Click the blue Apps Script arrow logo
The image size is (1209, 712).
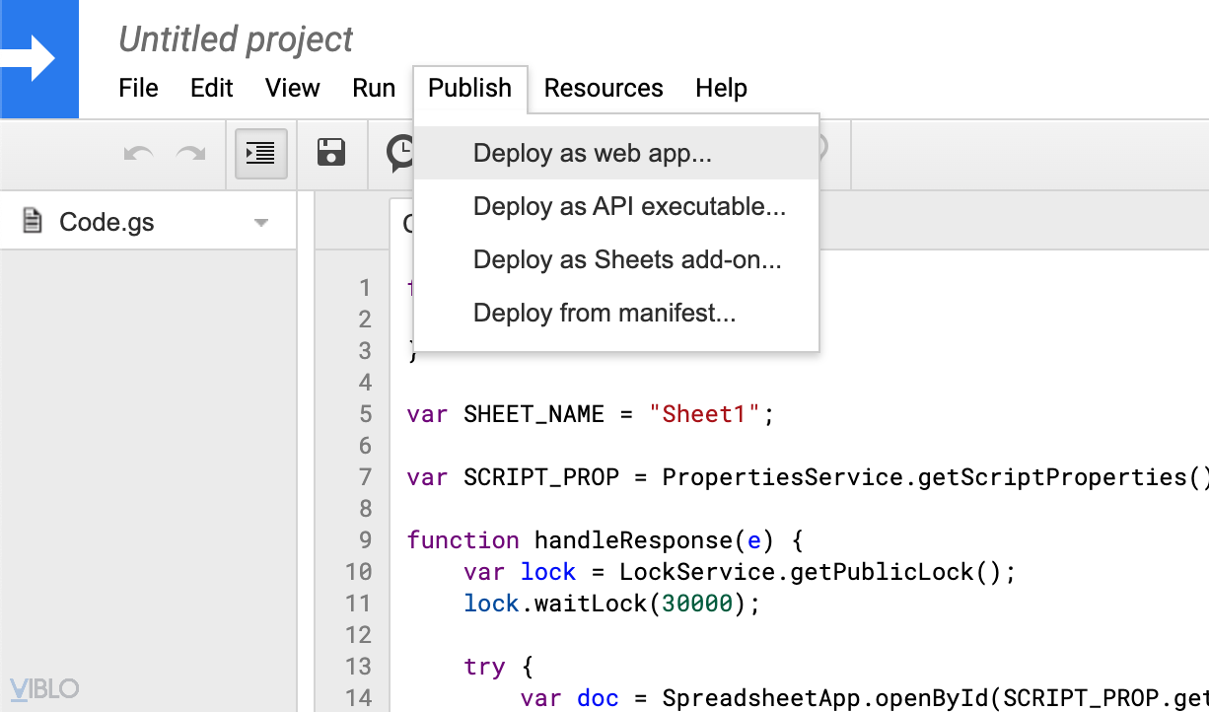pyautogui.click(x=39, y=59)
